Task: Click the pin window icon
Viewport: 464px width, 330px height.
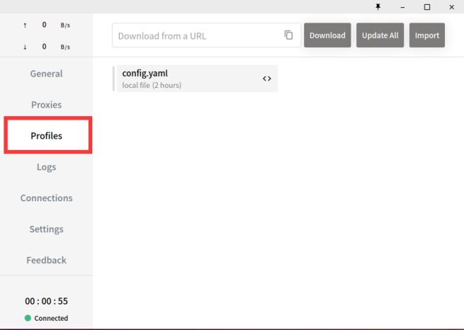Action: pyautogui.click(x=378, y=7)
